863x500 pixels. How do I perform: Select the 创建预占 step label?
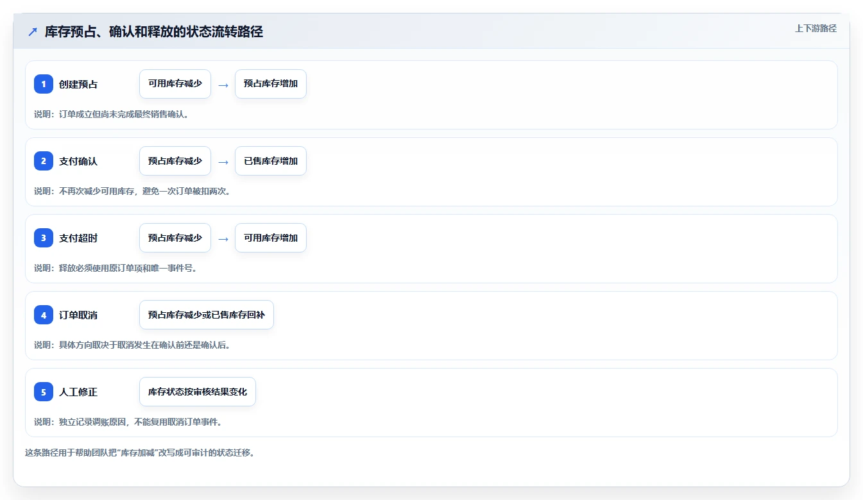point(78,84)
